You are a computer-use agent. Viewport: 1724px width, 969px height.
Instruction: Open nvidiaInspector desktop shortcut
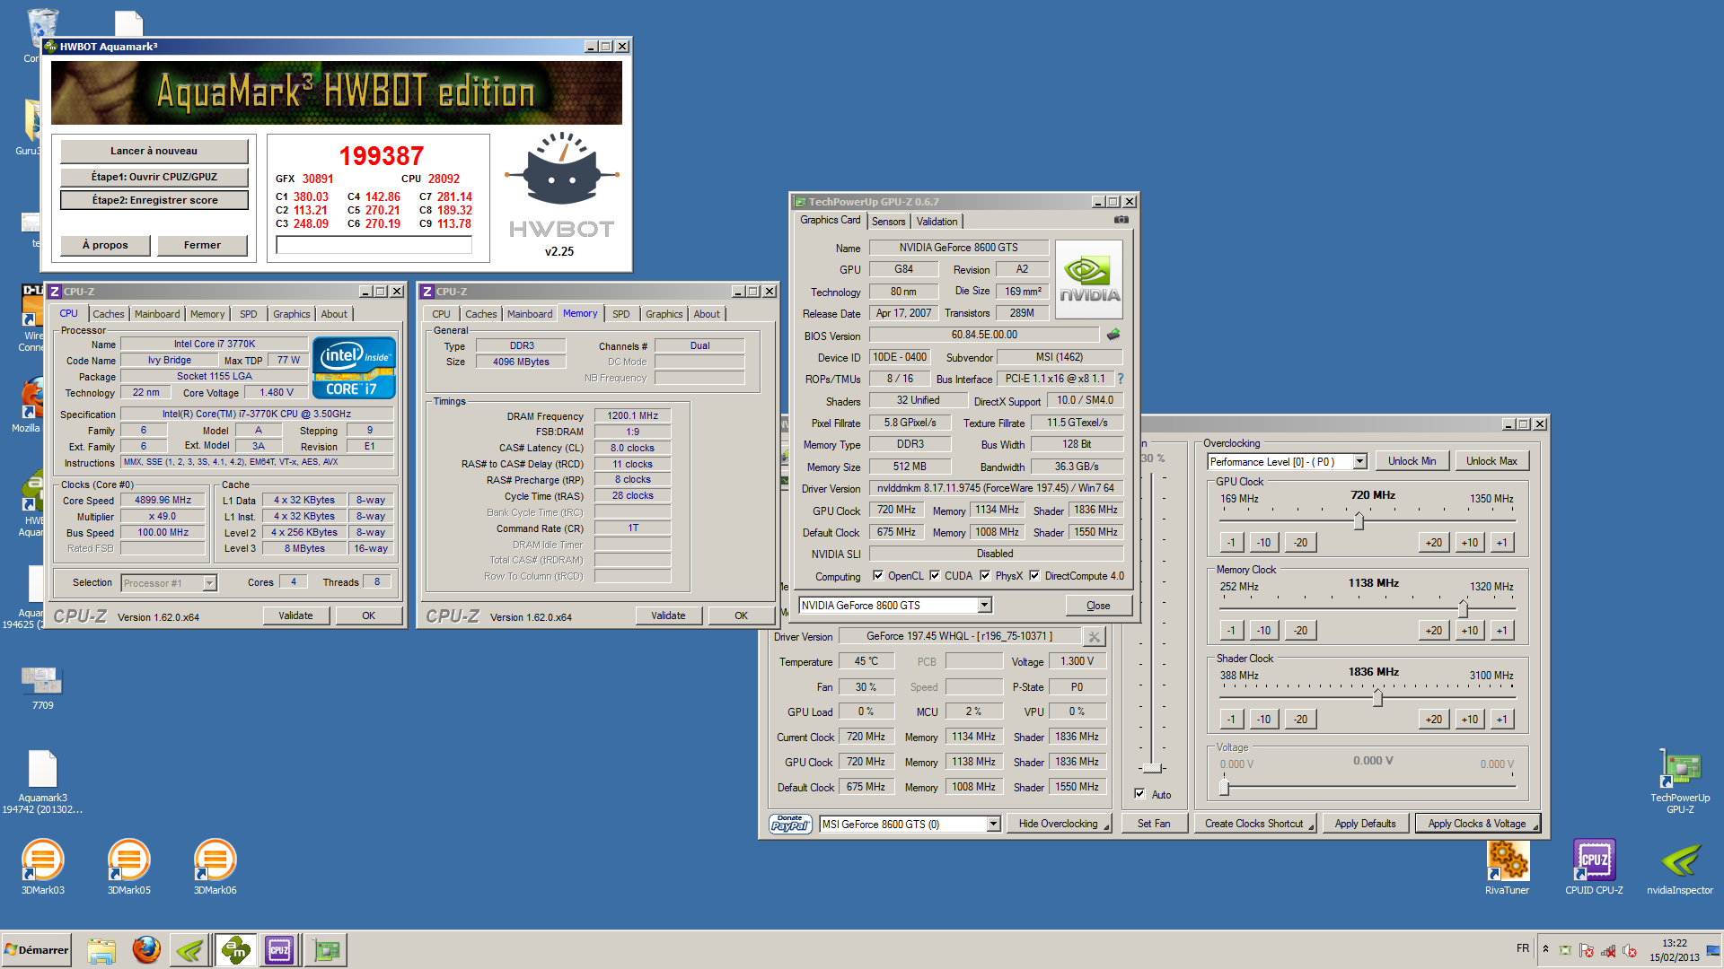tap(1679, 866)
